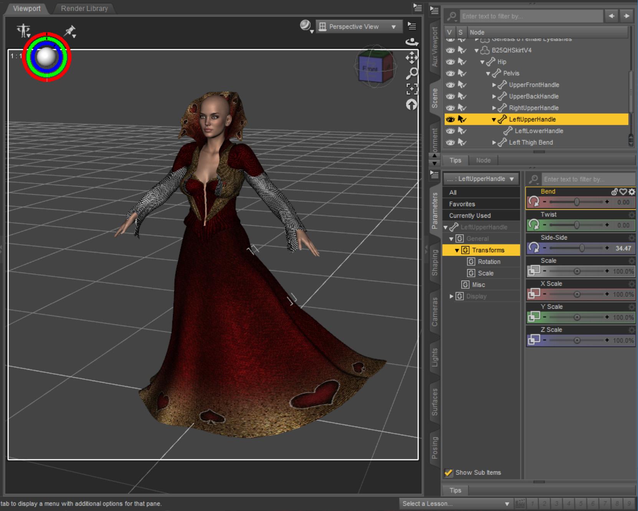
Task: Open the Perspective View dropdown
Action: point(359,26)
